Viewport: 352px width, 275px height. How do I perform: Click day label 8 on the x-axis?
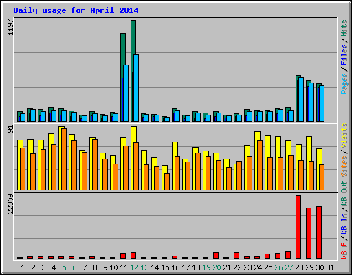tap(95, 267)
